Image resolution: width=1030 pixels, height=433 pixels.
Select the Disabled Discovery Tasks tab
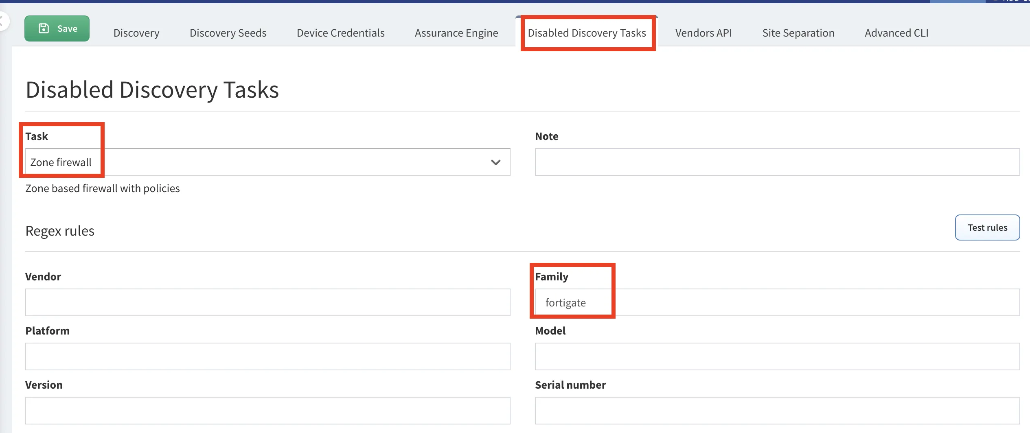(x=587, y=33)
